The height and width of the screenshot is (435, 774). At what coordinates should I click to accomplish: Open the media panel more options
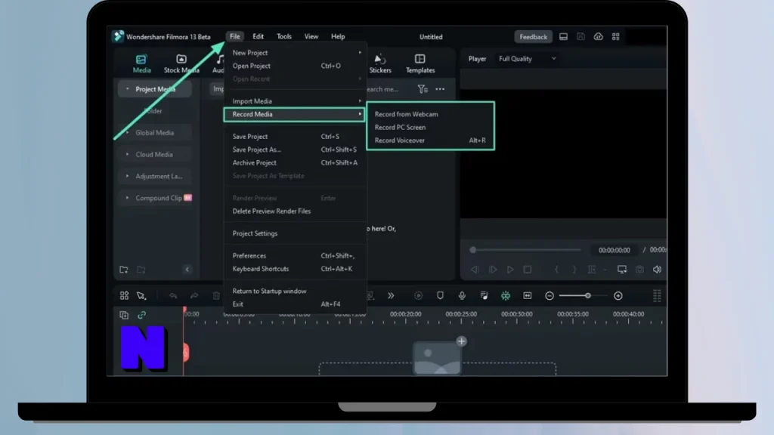tap(440, 89)
